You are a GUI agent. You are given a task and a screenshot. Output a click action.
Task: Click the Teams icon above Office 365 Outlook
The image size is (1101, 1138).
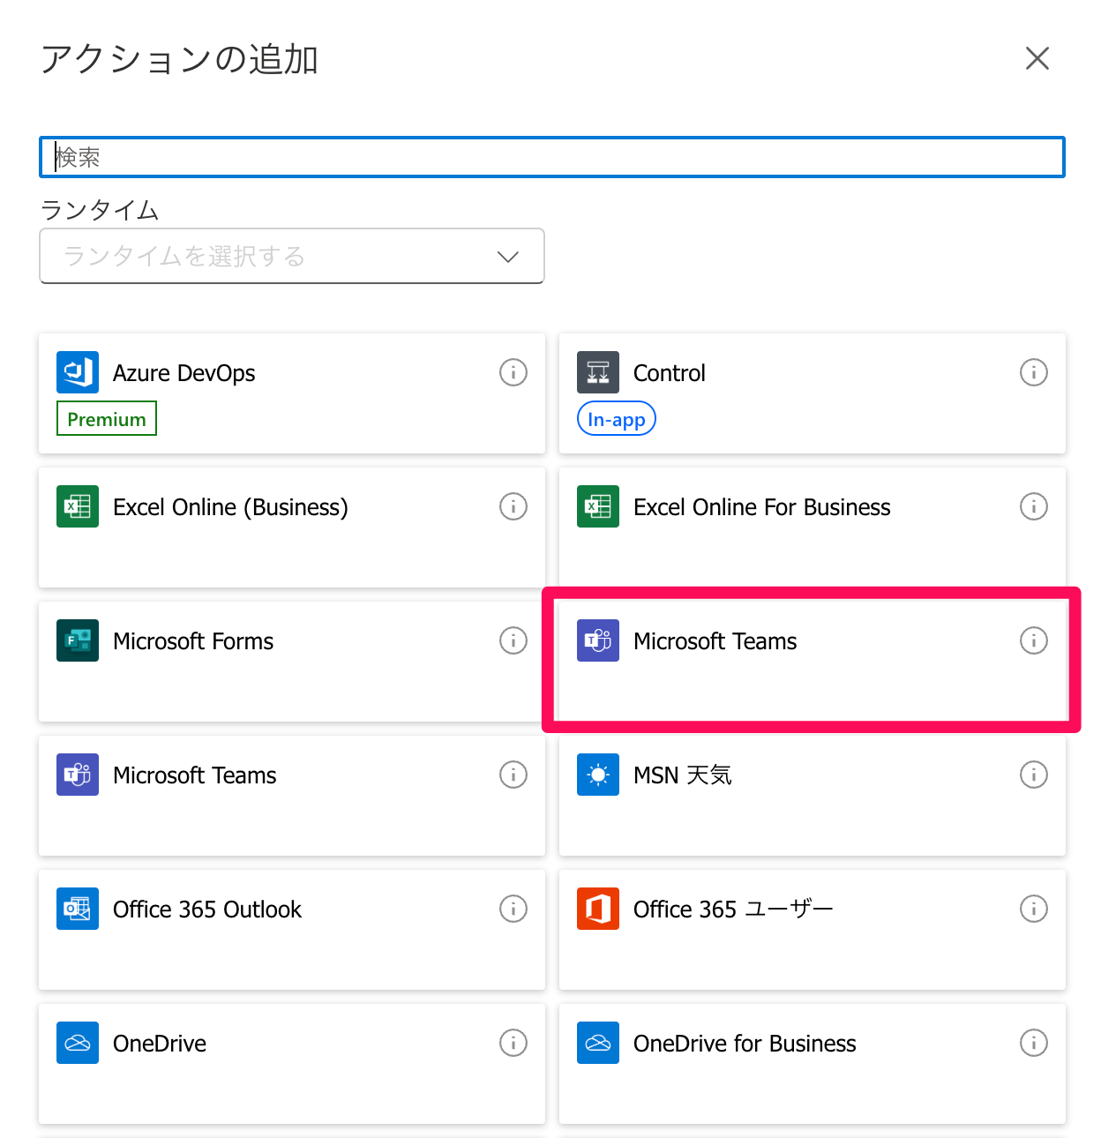(78, 775)
